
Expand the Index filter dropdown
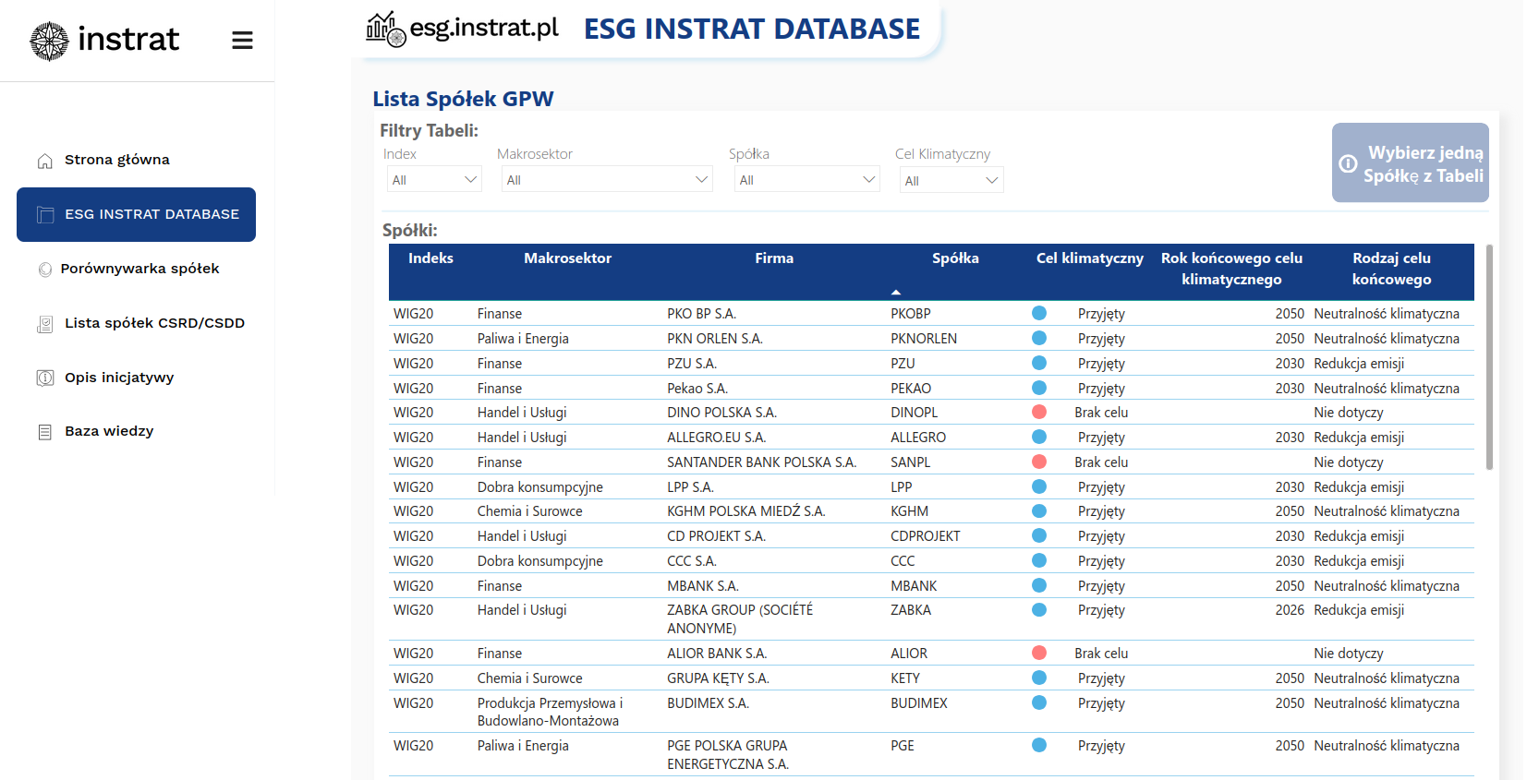[433, 179]
